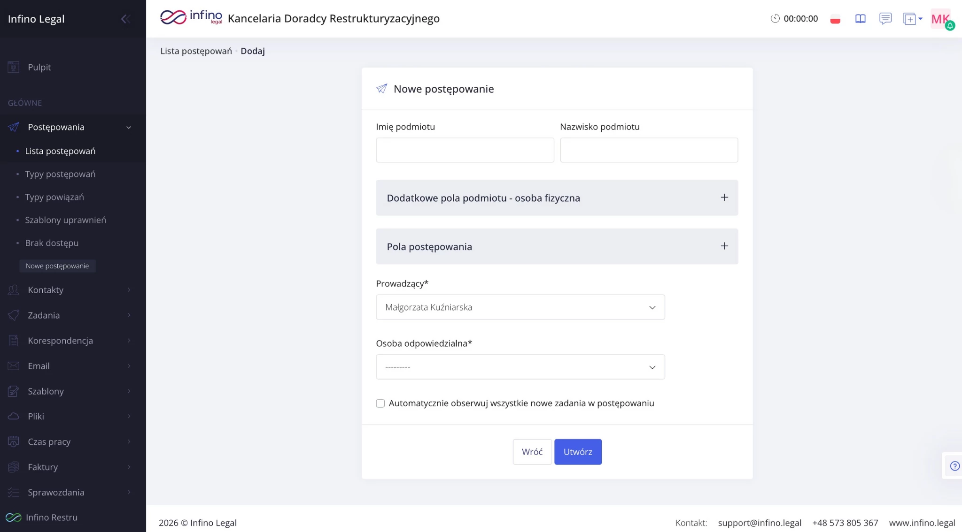Screen dimensions: 962x532
Task: Click the Wróć button
Action: point(532,452)
